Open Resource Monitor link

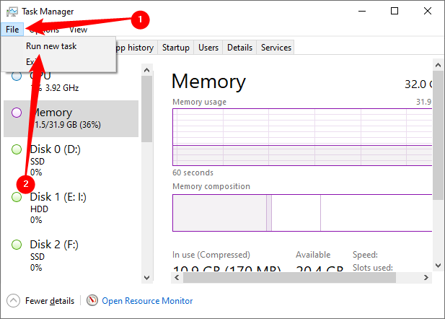click(147, 300)
